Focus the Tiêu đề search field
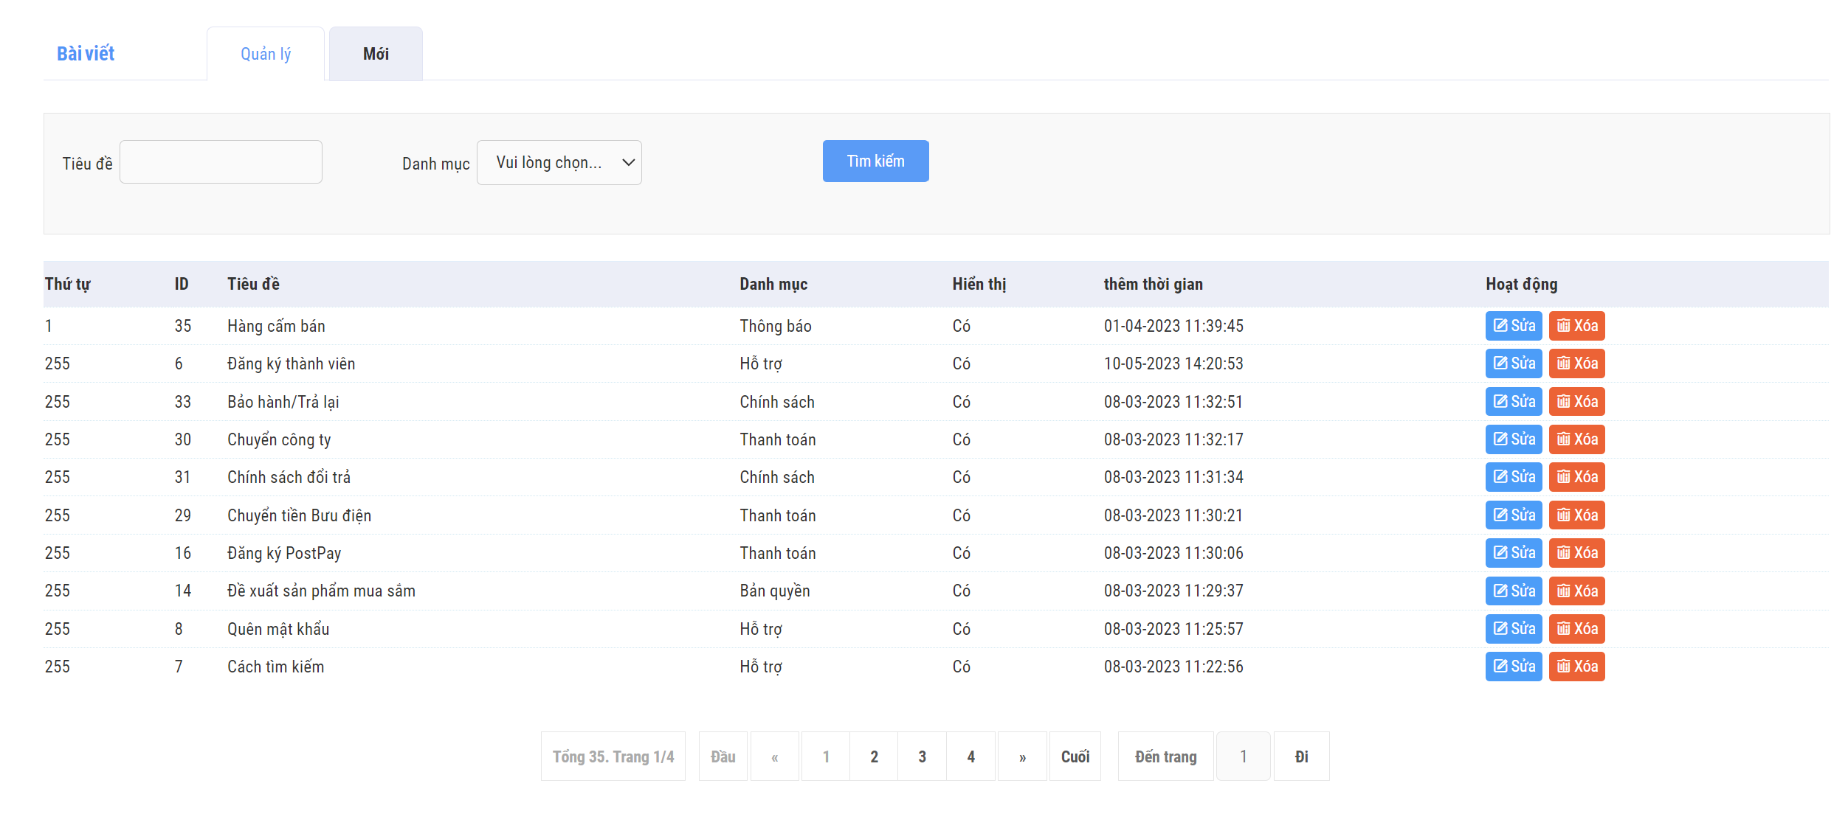 pos(221,162)
